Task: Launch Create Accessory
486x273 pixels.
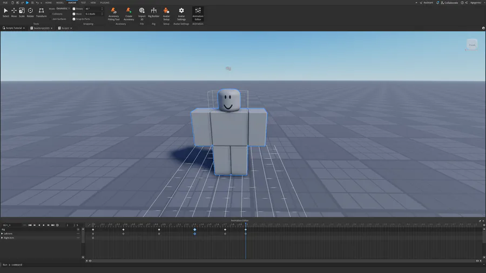Action: pos(129,14)
